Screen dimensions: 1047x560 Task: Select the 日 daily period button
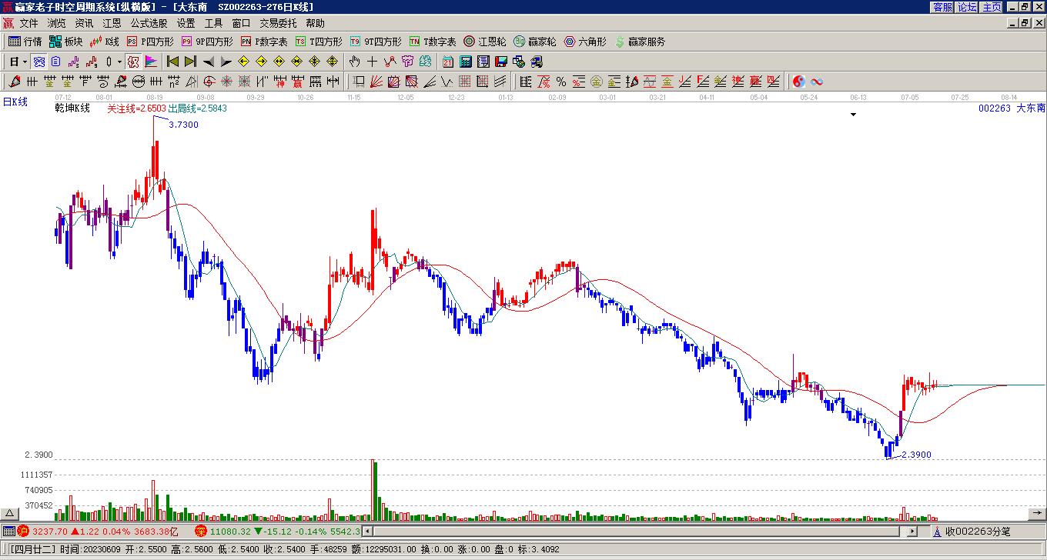pyautogui.click(x=14, y=62)
